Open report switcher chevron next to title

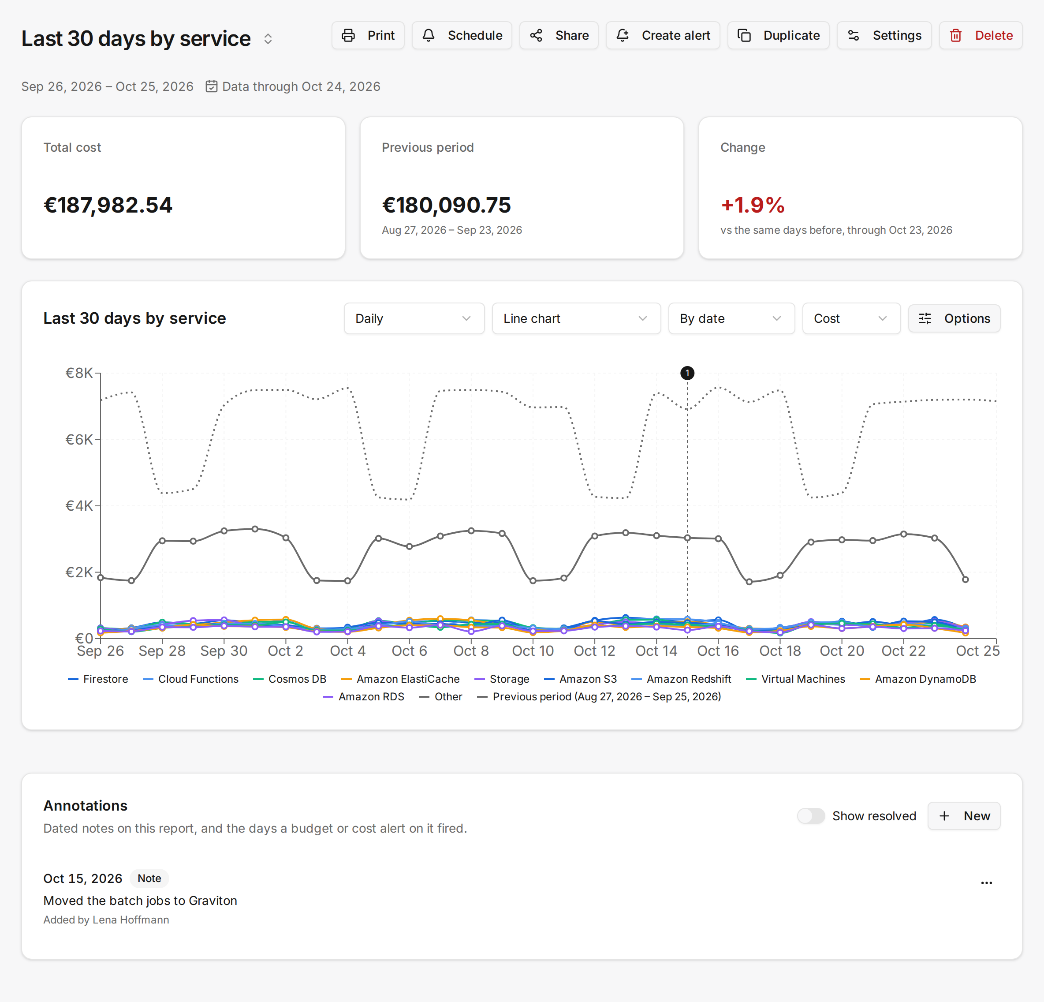click(268, 39)
